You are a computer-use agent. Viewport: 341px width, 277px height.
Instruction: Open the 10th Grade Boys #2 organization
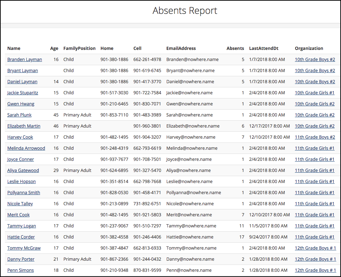(x=315, y=59)
